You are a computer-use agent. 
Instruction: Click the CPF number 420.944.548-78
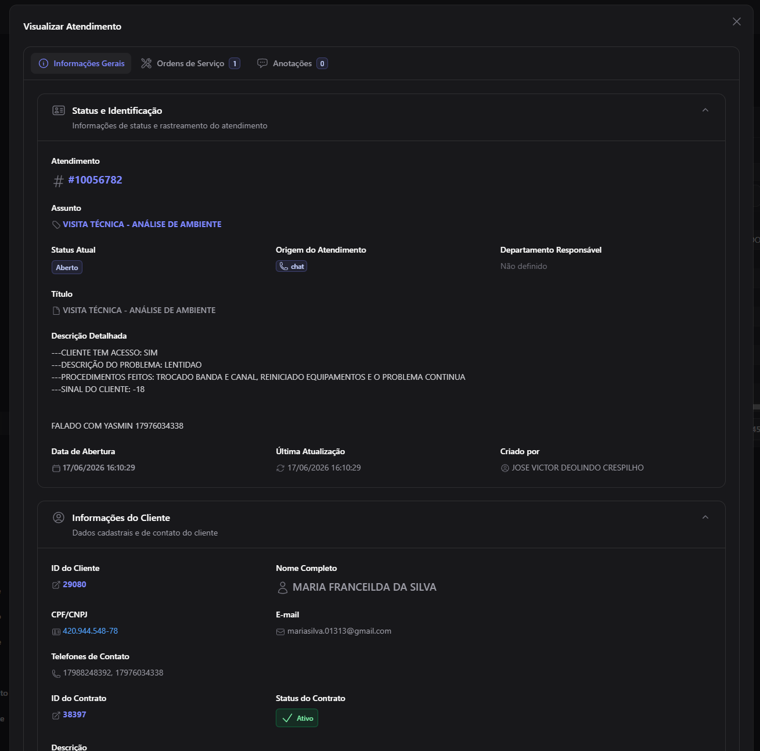(90, 631)
